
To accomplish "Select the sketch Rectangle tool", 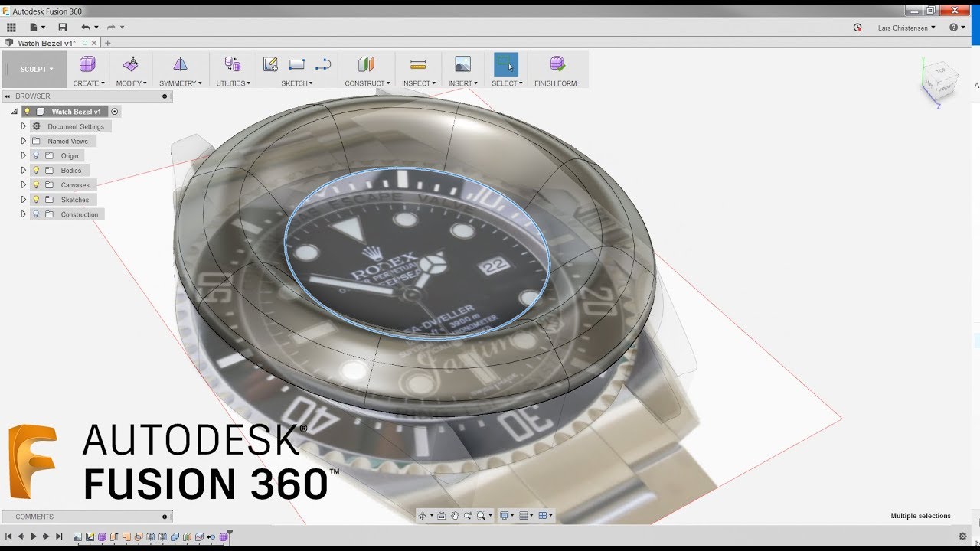I will pyautogui.click(x=297, y=64).
